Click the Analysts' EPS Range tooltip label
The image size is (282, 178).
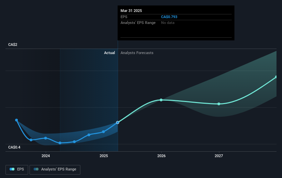(138, 23)
